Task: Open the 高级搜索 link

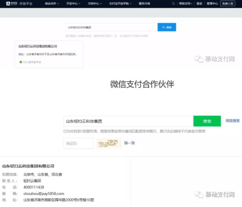Action: point(233,121)
